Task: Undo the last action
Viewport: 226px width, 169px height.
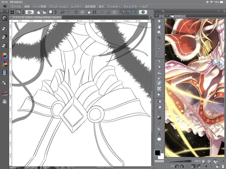Action: (x=62, y=12)
